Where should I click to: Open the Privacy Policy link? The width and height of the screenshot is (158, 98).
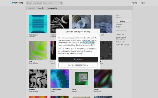tap(88, 43)
